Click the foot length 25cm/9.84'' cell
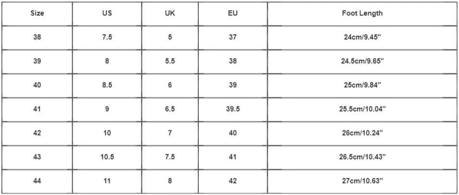This screenshot has width=459, height=195. pyautogui.click(x=362, y=86)
